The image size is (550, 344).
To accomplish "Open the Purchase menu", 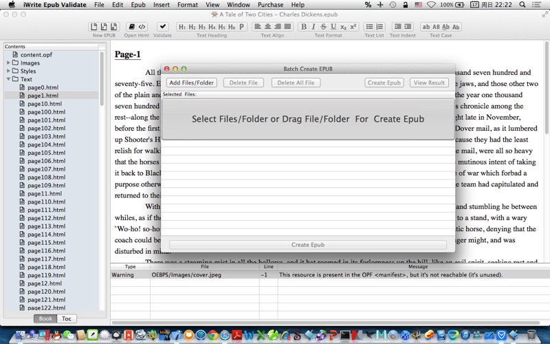I will coord(270,5).
